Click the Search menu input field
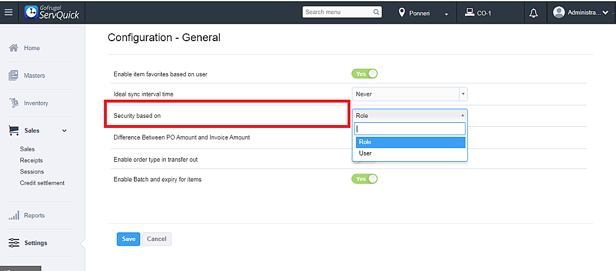This screenshot has width=616, height=271. click(x=337, y=12)
